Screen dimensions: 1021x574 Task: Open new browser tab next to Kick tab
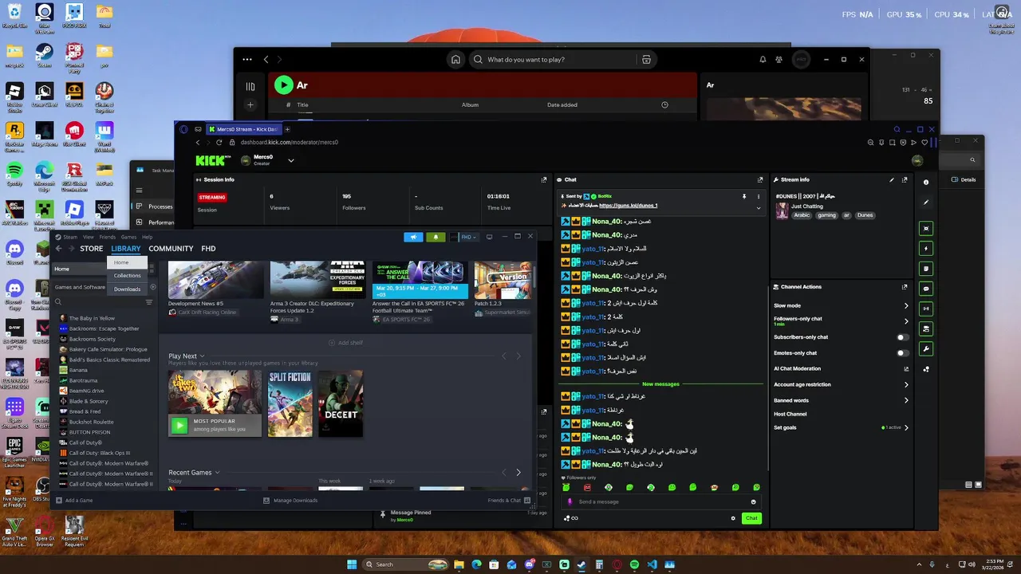[287, 129]
